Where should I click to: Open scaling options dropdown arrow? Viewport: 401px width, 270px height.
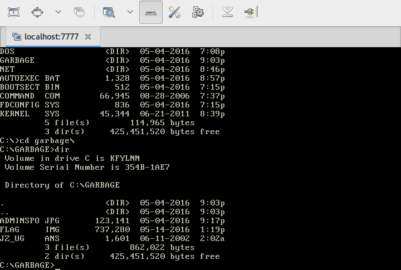pyautogui.click(x=130, y=12)
